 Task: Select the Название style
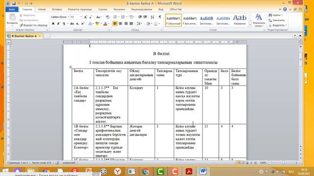[x=239, y=20]
